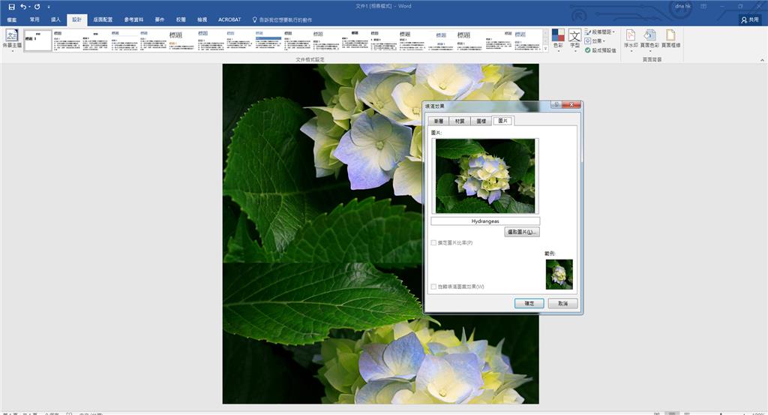768x415 pixels.
Task: Switch to 漸層 tab in fill effects dialog
Action: (x=438, y=121)
